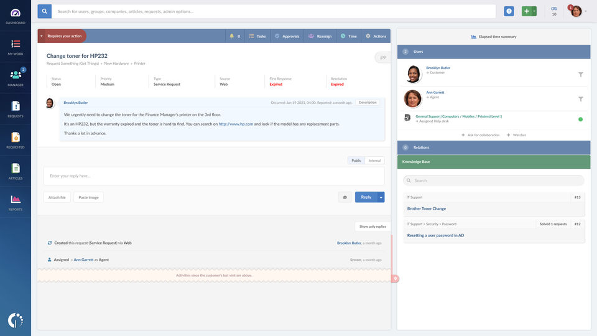The height and width of the screenshot is (336, 597).
Task: Select the Internal reply toggle
Action: pos(374,161)
